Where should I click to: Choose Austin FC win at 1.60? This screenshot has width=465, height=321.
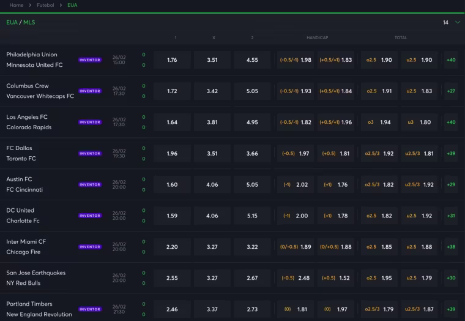click(172, 184)
